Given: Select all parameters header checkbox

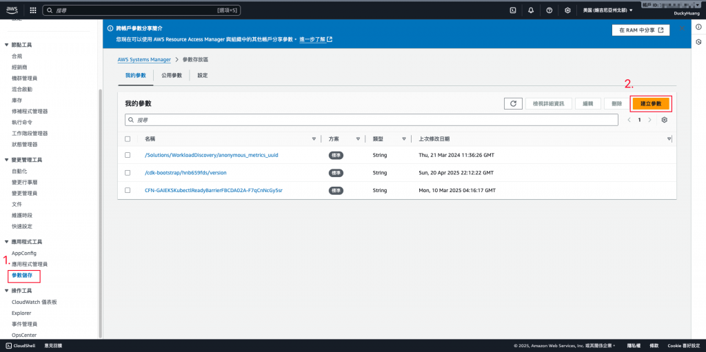Looking at the screenshot, I should [x=128, y=139].
